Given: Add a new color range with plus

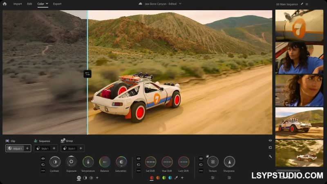Looking at the screenshot, I should point(182,178).
